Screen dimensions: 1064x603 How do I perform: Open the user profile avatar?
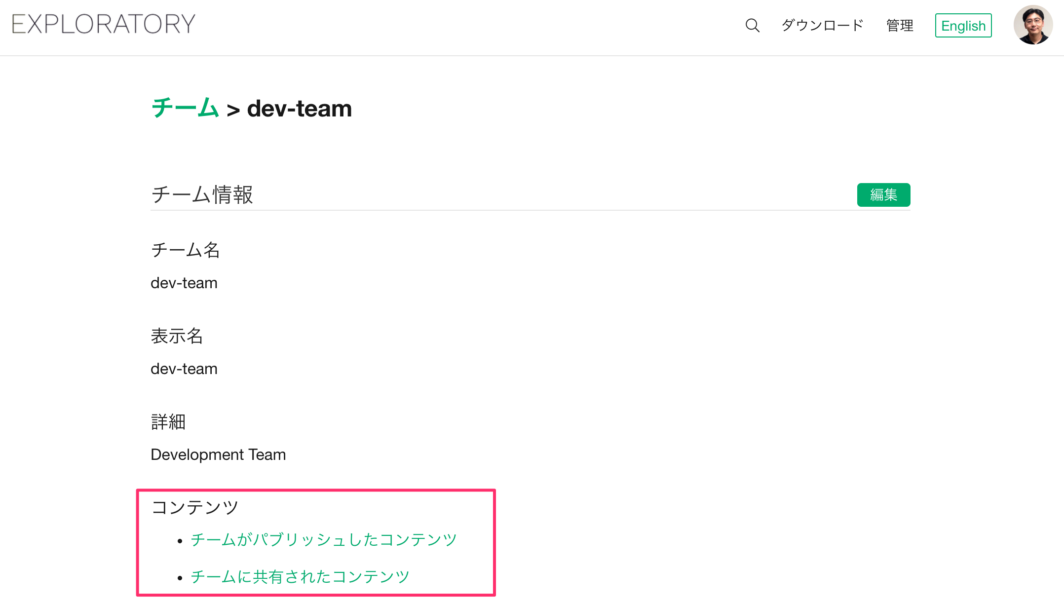coord(1033,25)
